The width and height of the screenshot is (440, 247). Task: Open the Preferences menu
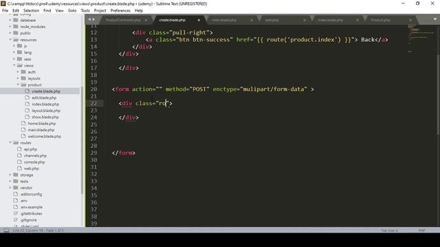[x=120, y=10]
